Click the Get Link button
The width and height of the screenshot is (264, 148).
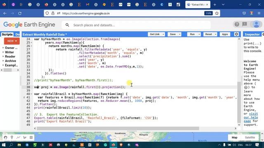[x=155, y=34]
